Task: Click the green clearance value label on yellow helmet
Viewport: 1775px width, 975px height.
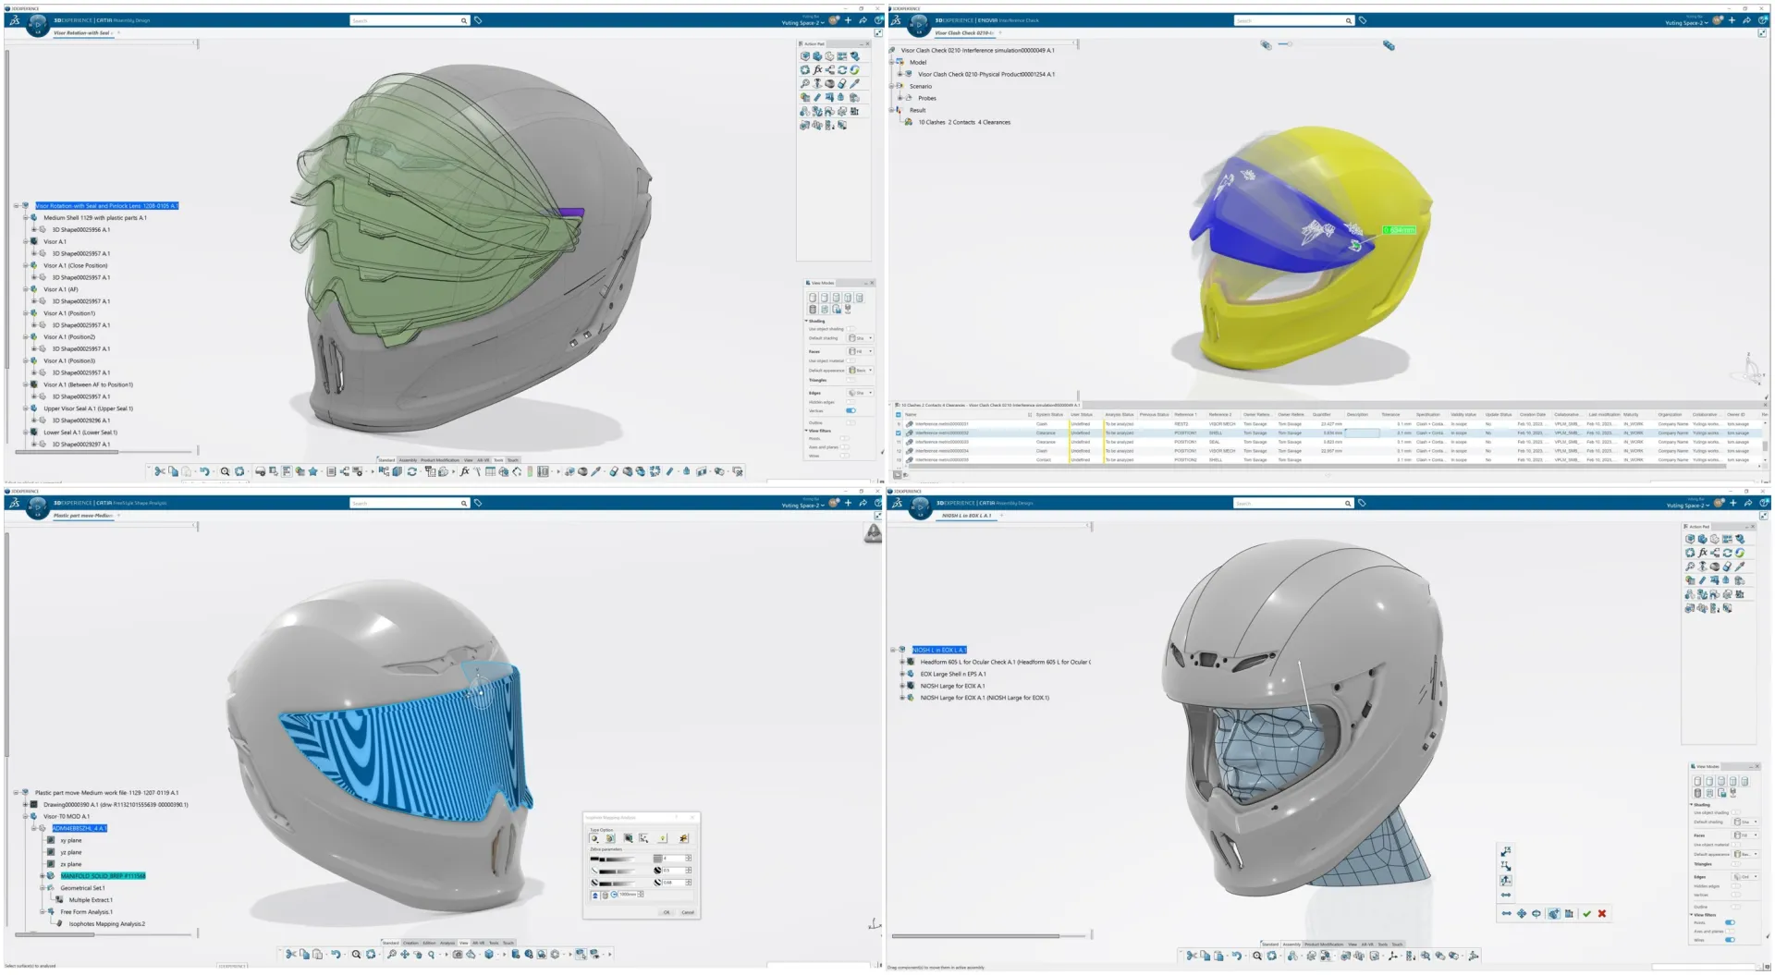Action: click(x=1399, y=229)
